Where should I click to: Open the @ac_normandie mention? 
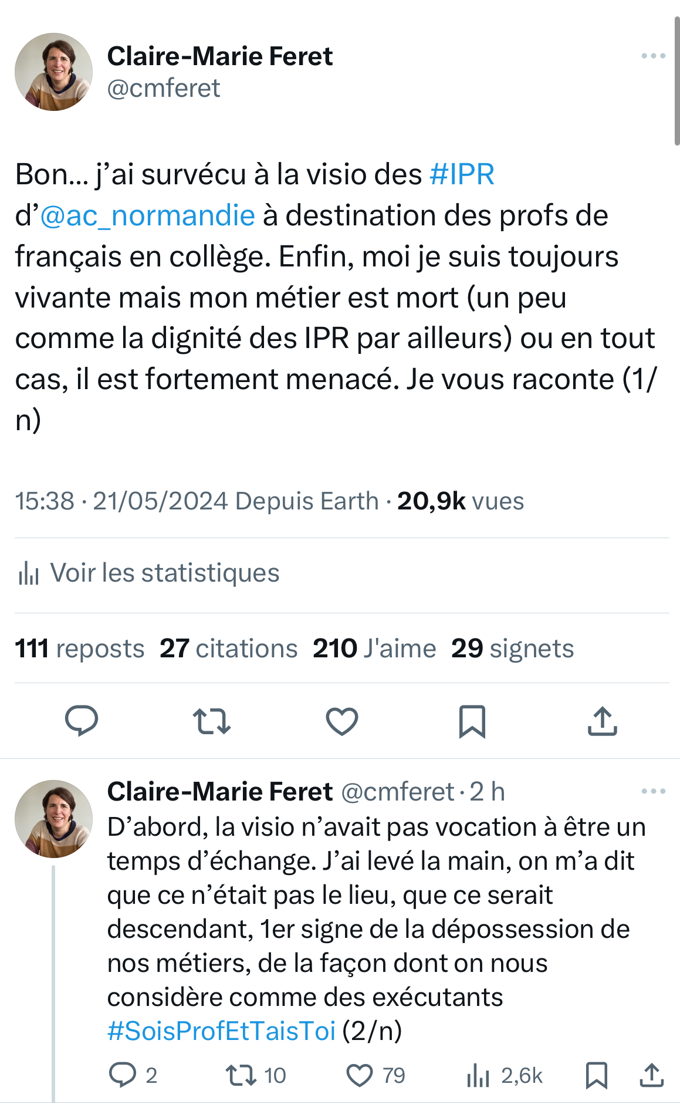pyautogui.click(x=148, y=216)
